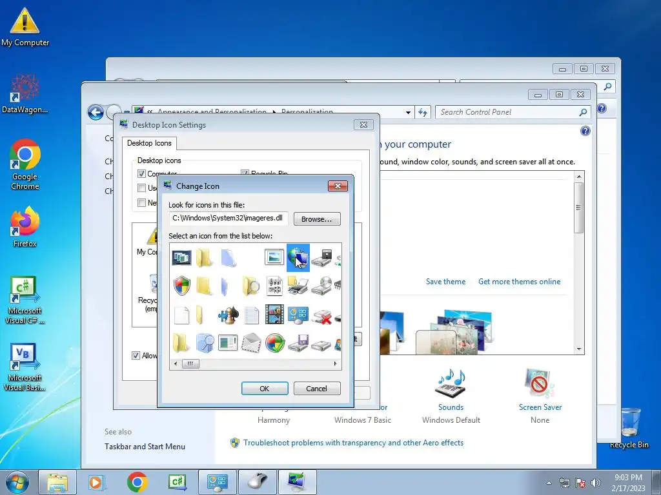661x495 pixels.
Task: Pick the sheet music document icon
Action: click(274, 286)
